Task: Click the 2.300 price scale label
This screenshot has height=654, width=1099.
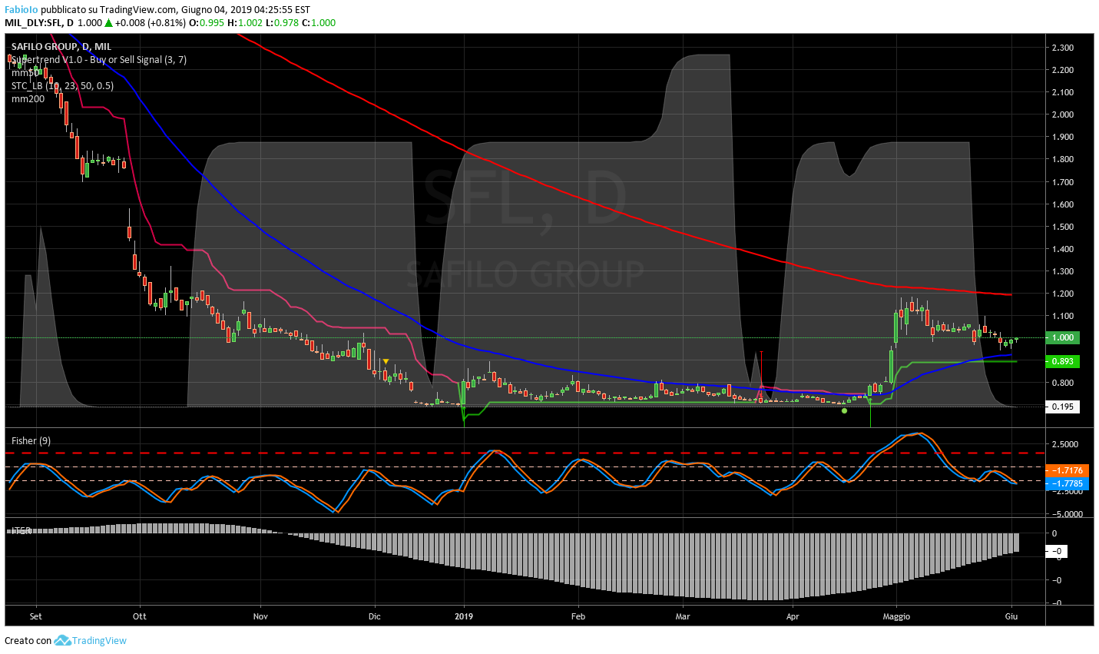Action: (x=1063, y=48)
